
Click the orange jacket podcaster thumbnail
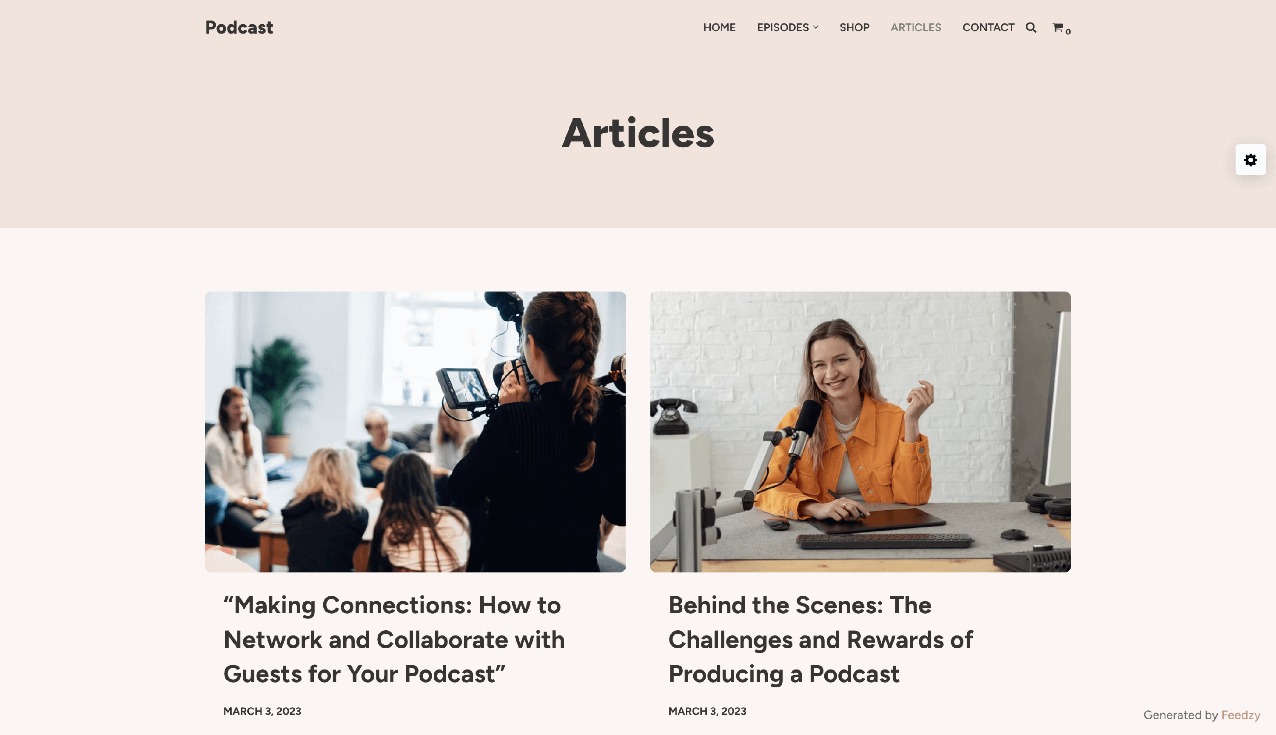click(x=860, y=432)
